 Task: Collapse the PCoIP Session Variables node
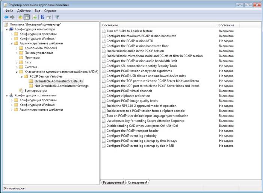pyautogui.click(x=22, y=77)
